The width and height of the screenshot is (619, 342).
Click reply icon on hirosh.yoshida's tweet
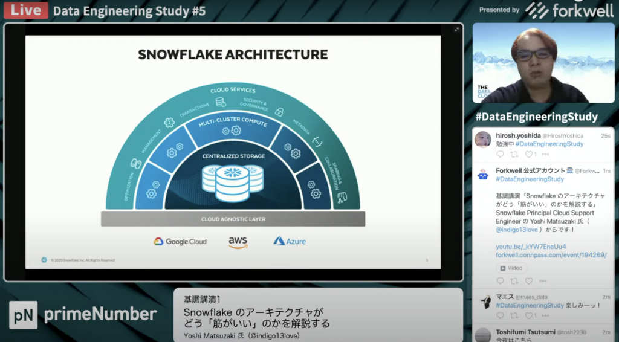(x=500, y=155)
